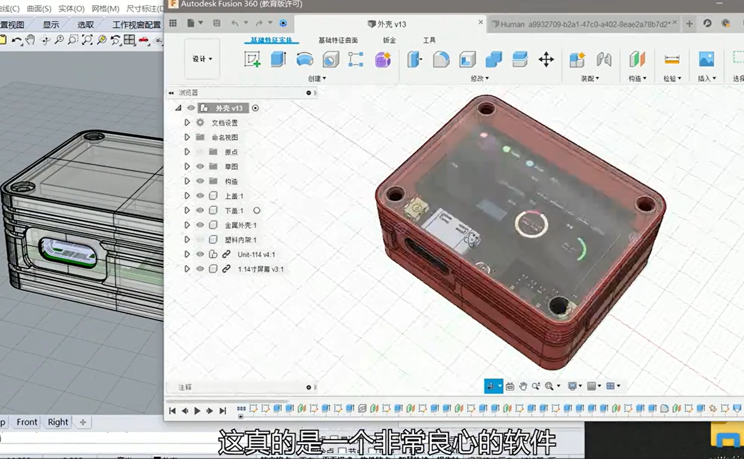Toggle visibility of 金属外壳:1 component
Viewport: 744px width, 459px height.
point(200,225)
